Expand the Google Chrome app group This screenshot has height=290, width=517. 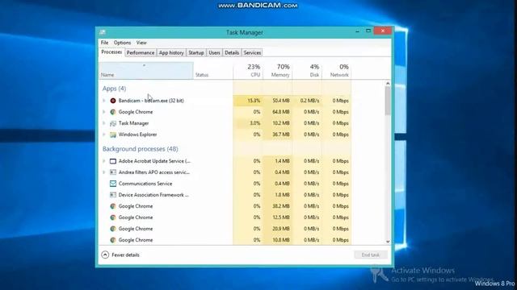tap(104, 112)
